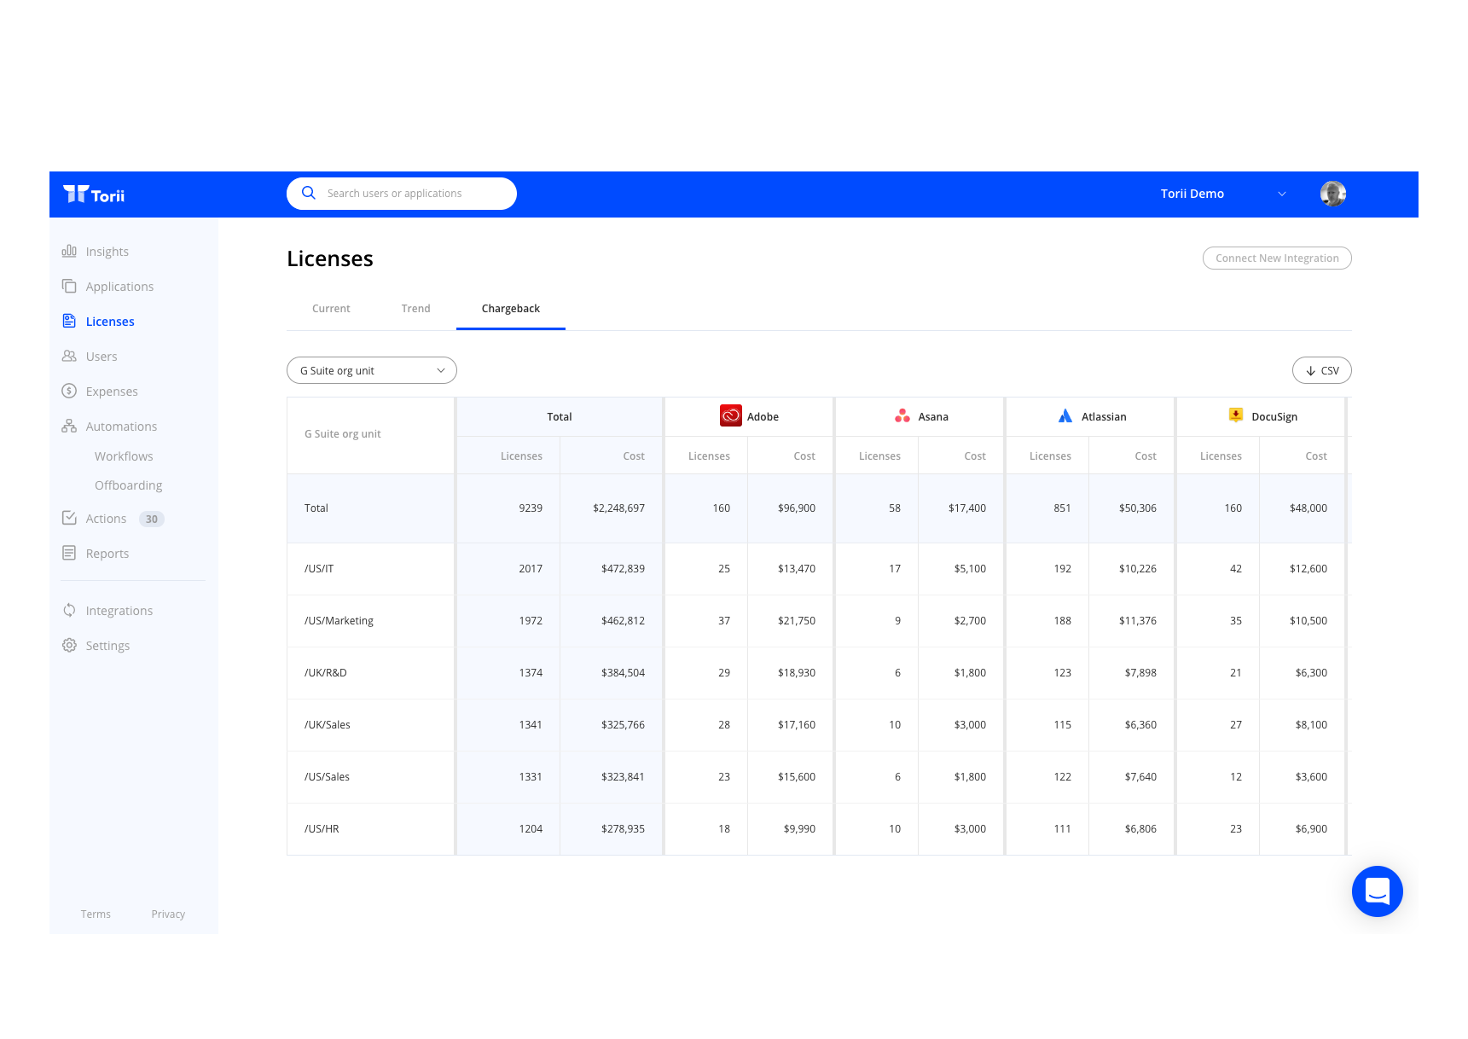Click the Reports document icon
1468x1039 pixels.
pos(69,553)
